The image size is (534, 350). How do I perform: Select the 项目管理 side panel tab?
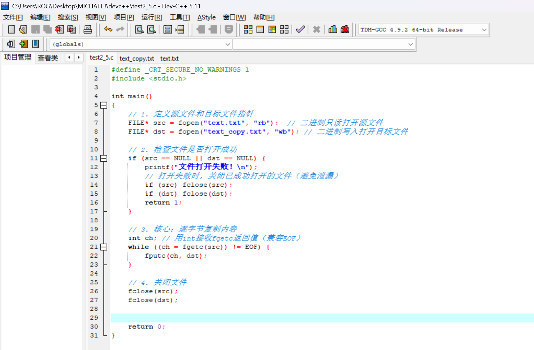tap(18, 57)
